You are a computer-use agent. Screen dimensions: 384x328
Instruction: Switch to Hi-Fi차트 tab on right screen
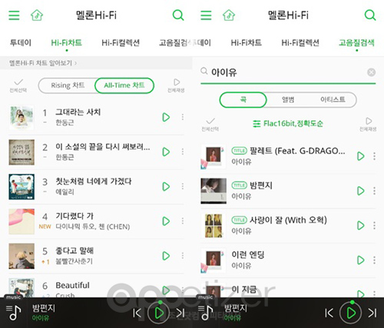[x=246, y=43]
